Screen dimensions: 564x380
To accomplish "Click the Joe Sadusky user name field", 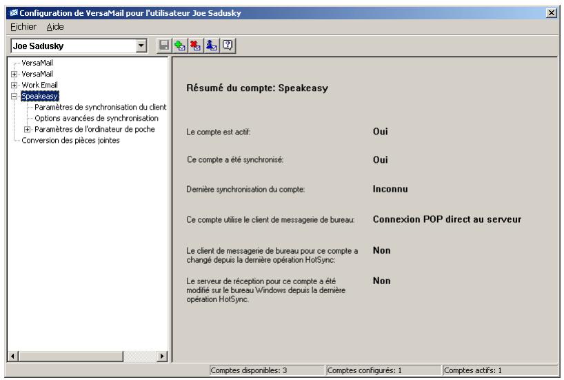I will [73, 46].
